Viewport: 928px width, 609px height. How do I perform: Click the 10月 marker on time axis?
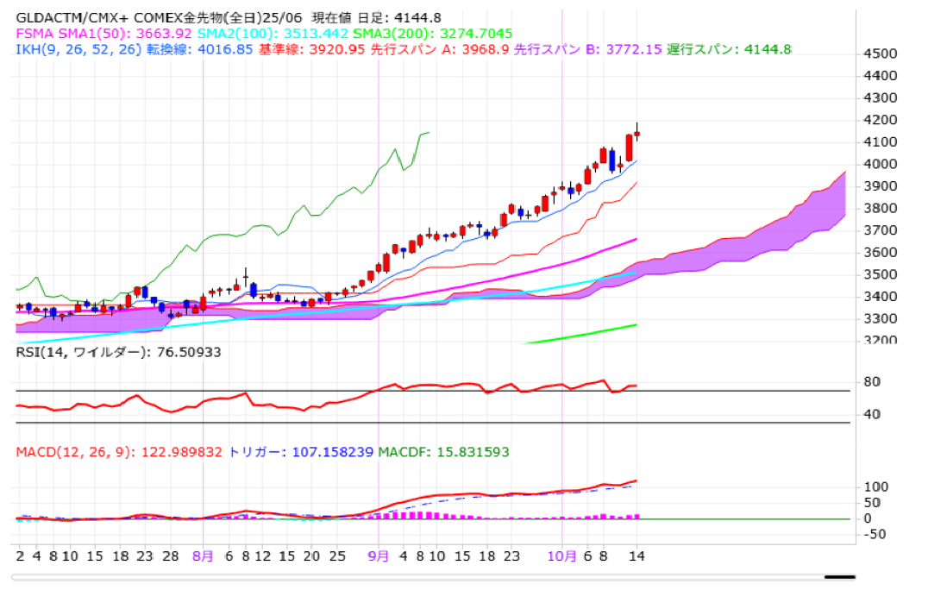pyautogui.click(x=562, y=557)
